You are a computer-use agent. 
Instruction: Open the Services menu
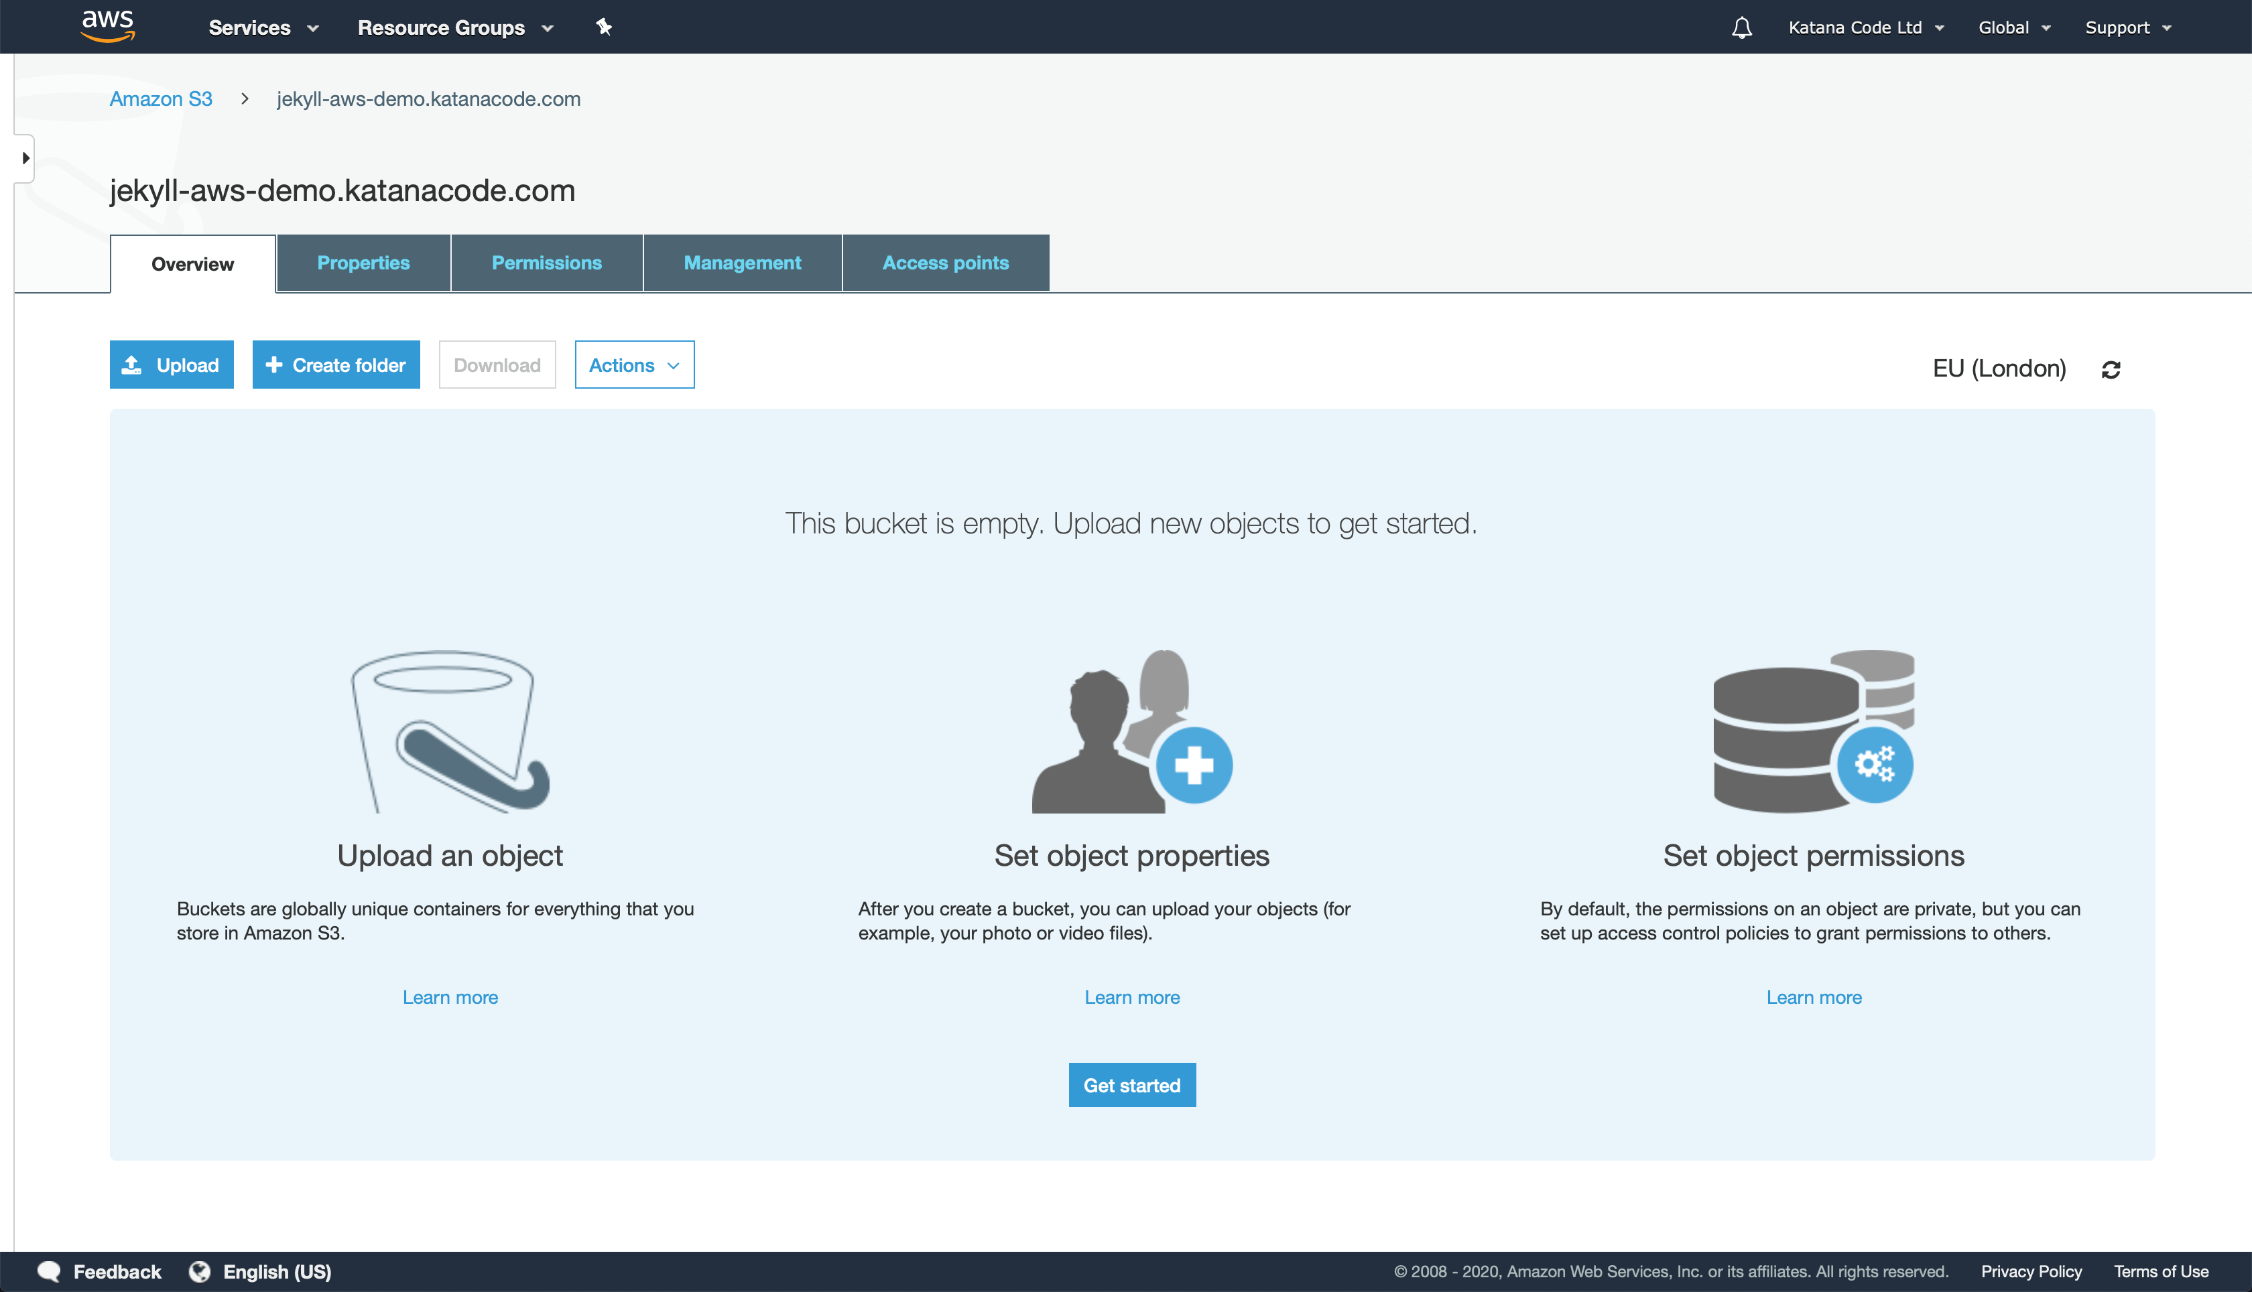tap(262, 27)
